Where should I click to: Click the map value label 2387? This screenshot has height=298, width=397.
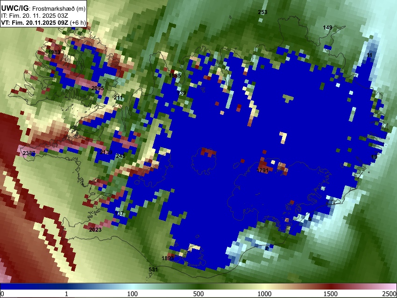point(29,153)
